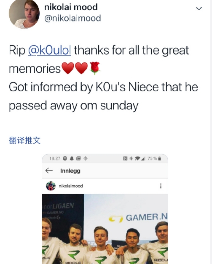Screen dimensions: 212x264
Task: Tap the NFC status icon
Action: click(x=125, y=158)
